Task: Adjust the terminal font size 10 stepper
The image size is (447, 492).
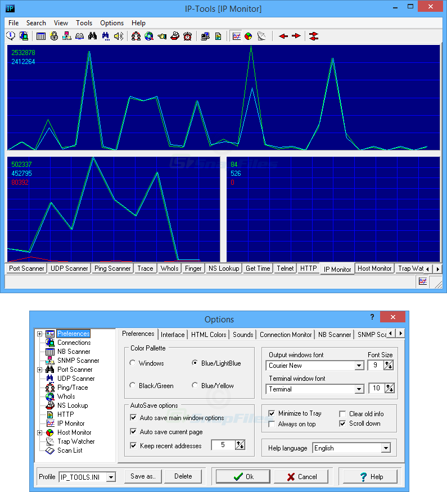Action: click(389, 389)
